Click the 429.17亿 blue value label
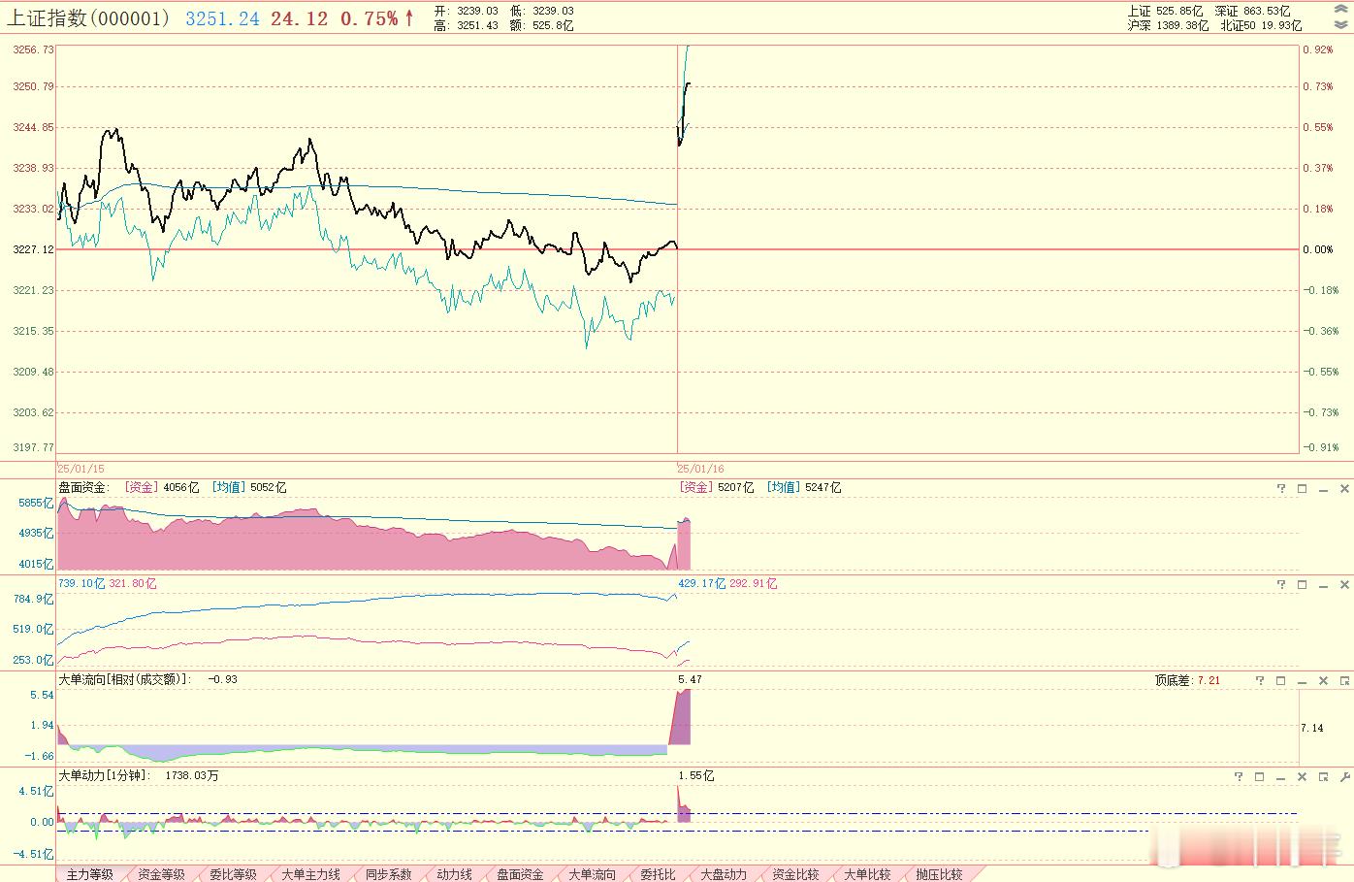1354x882 pixels. pyautogui.click(x=701, y=584)
